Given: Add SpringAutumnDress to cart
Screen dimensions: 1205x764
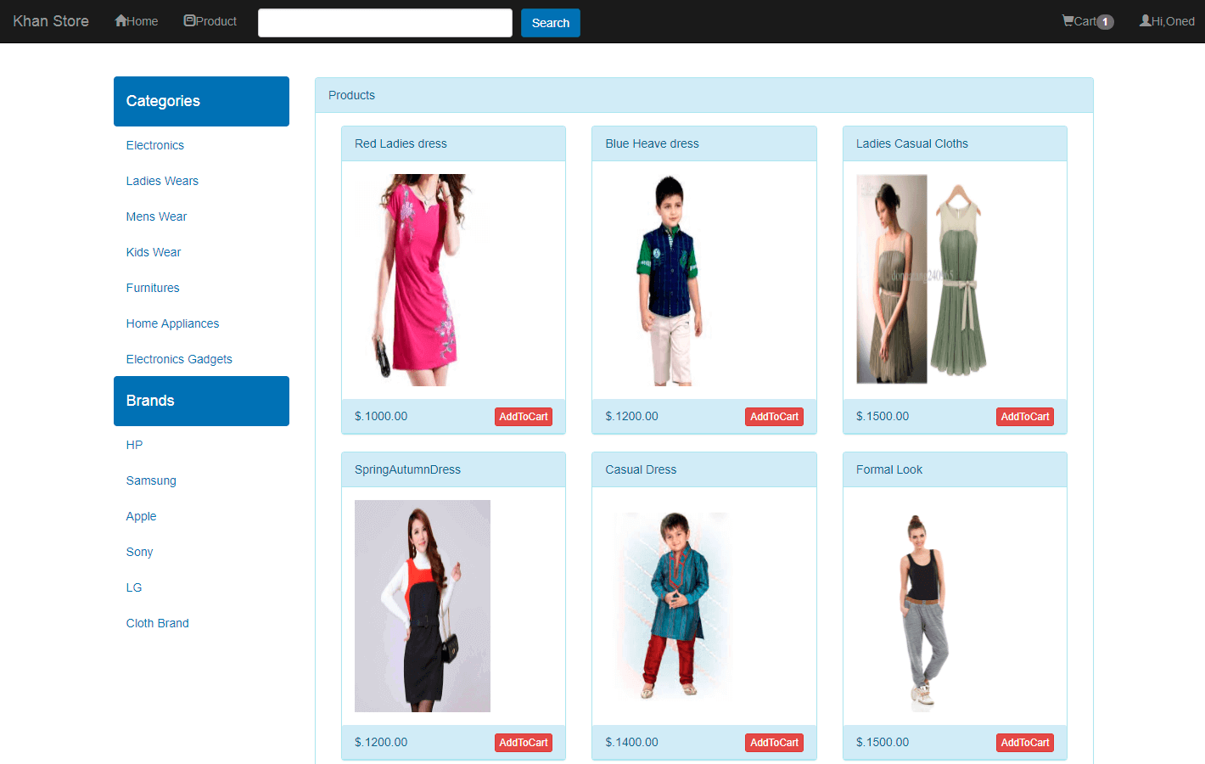Looking at the screenshot, I should tap(523, 743).
